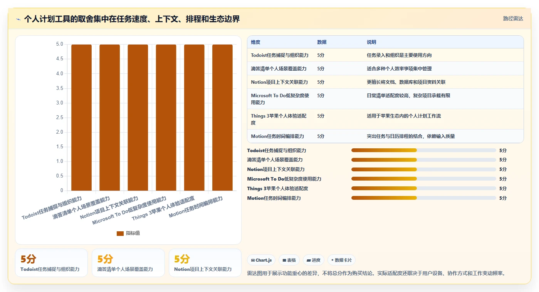Click the 滴答清单 progress bar
The width and height of the screenshot is (539, 292).
point(423,160)
